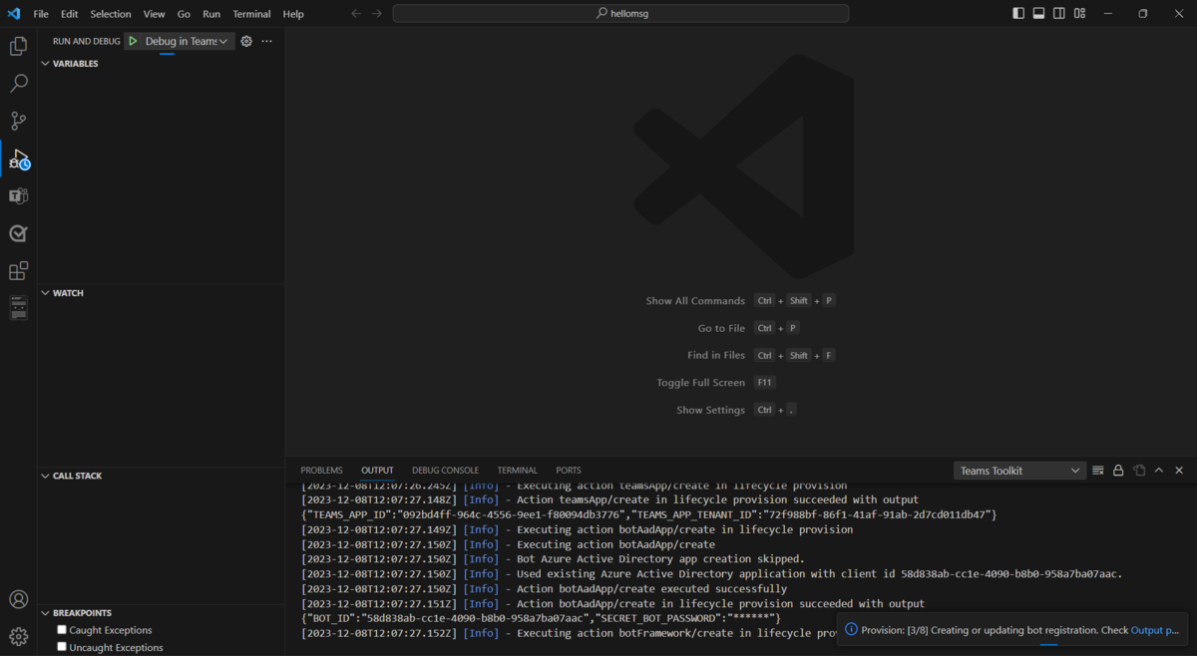Open Run and Debug more actions ellipsis
The image size is (1197, 656).
tap(266, 41)
